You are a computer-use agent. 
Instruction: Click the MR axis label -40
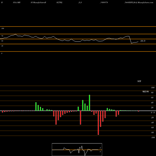coord(152,123)
